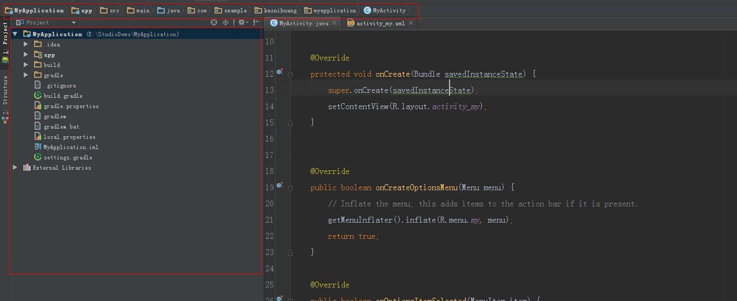Click the return true statement
Image resolution: width=737 pixels, height=301 pixels.
(353, 236)
